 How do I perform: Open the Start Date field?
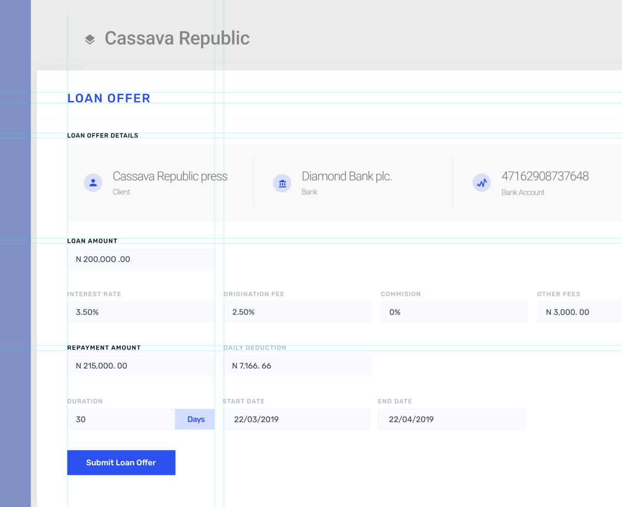point(297,419)
